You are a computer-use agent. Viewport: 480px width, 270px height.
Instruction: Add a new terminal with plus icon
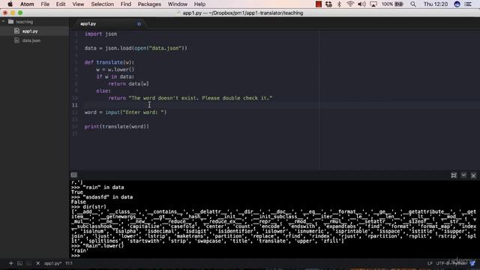[x=10, y=263]
